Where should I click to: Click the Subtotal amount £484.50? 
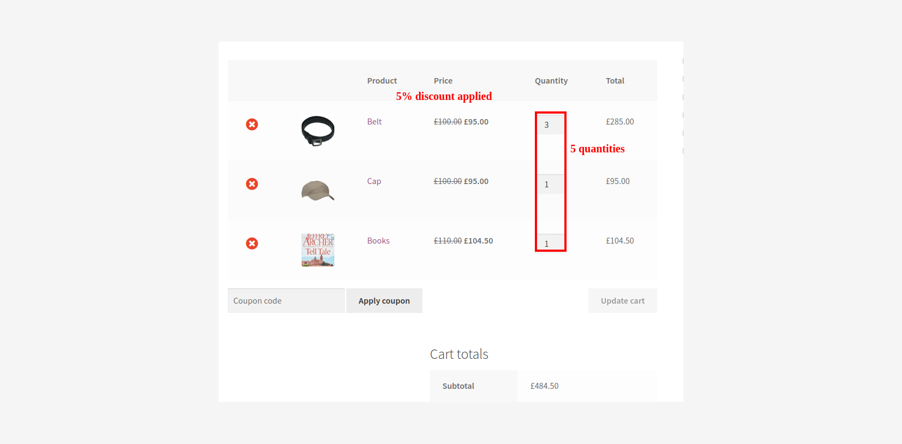point(545,386)
